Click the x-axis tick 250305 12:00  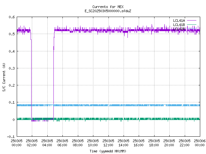[108, 143]
